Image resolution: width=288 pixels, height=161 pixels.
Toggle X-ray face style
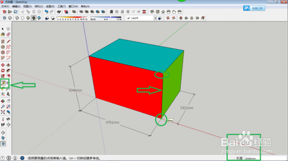[4, 18]
